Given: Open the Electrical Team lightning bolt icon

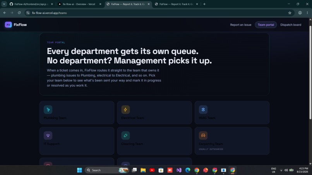Looking at the screenshot, I should point(125,110).
